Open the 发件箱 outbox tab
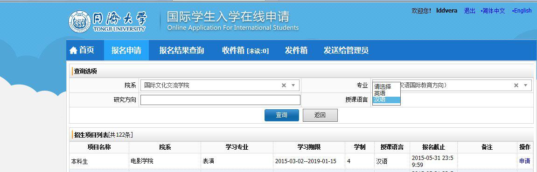Screen dimensions: 537x172 coord(296,51)
